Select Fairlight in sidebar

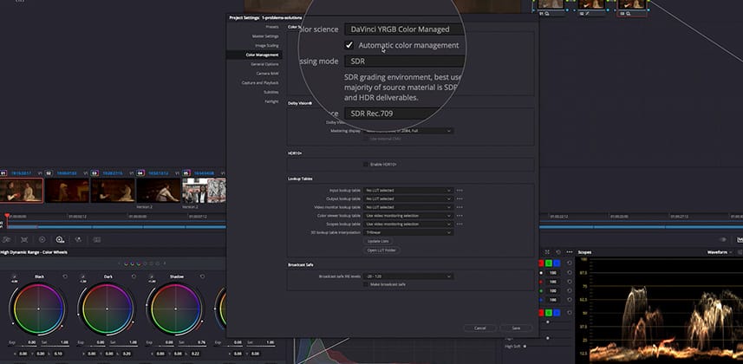(271, 101)
